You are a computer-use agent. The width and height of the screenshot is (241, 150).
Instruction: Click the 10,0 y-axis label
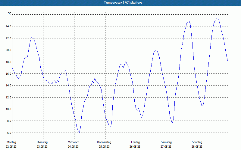pyautogui.click(x=8, y=109)
